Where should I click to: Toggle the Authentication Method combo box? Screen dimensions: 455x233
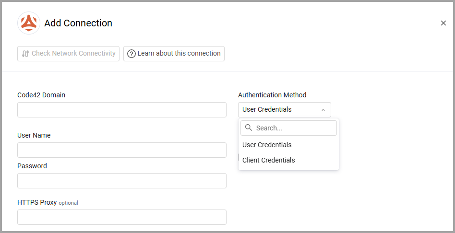pos(284,110)
